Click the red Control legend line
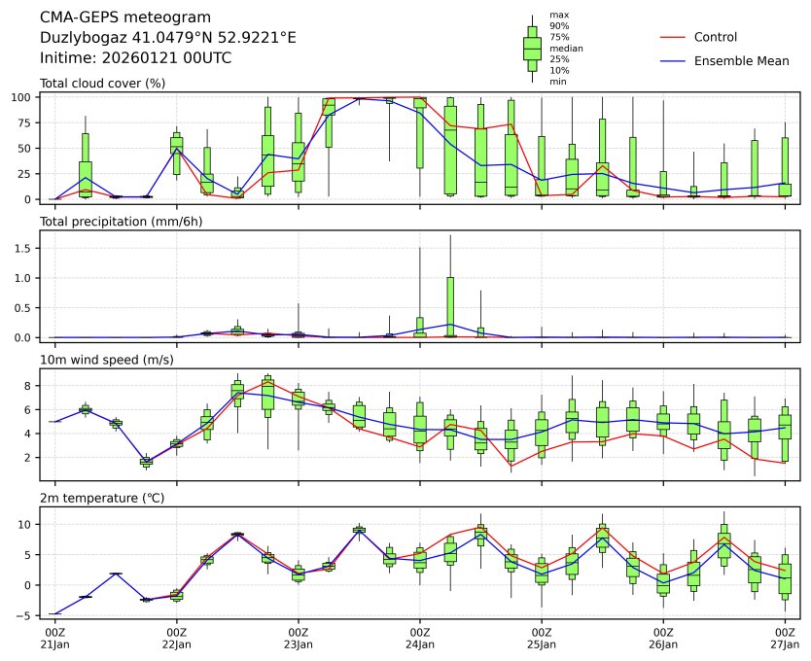811x661 pixels. [x=673, y=37]
